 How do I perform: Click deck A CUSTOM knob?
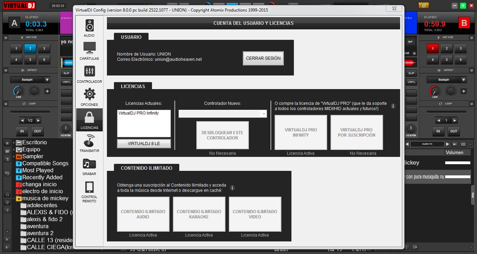[66, 129]
